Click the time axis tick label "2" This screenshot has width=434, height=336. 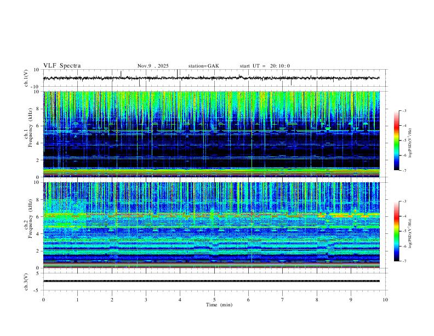(112, 300)
